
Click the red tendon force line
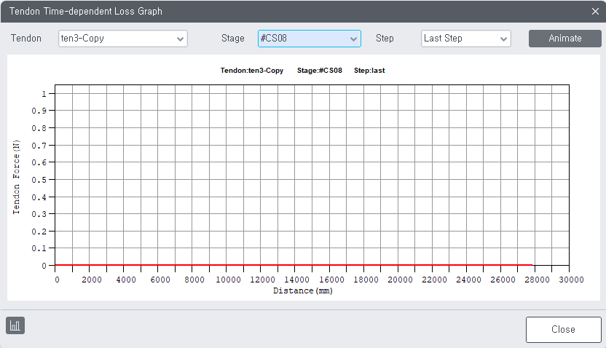click(294, 265)
